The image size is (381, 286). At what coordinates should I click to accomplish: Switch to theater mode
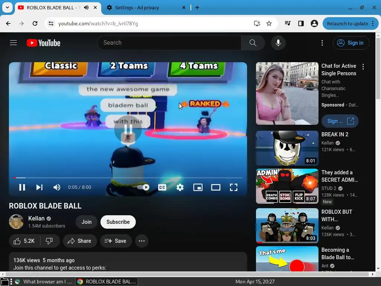pos(216,187)
